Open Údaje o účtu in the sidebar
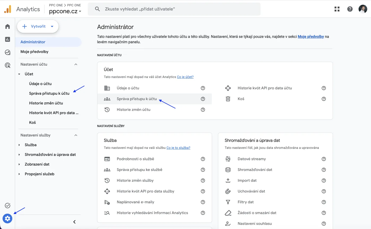 click(x=40, y=84)
